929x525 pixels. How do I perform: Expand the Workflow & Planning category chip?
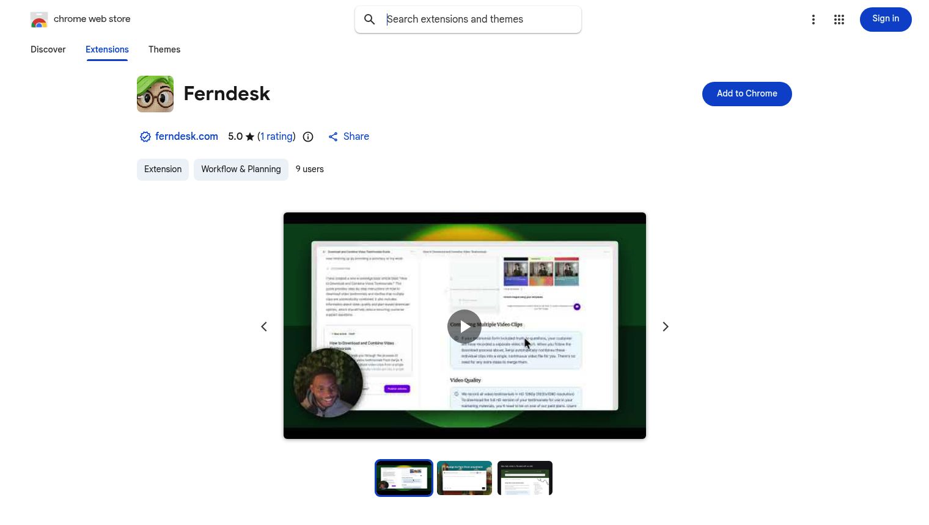pos(241,169)
